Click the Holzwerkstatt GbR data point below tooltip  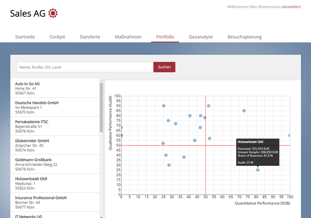[x=258, y=170]
